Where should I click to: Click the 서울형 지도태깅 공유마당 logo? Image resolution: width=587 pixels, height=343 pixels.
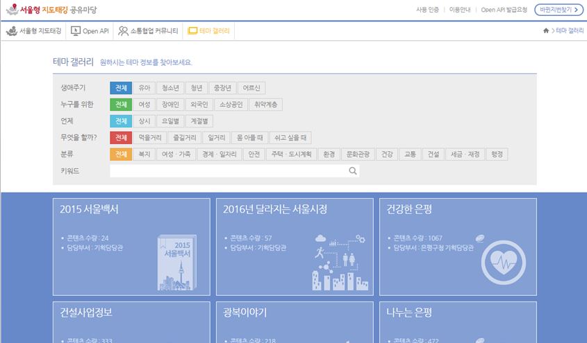53,10
